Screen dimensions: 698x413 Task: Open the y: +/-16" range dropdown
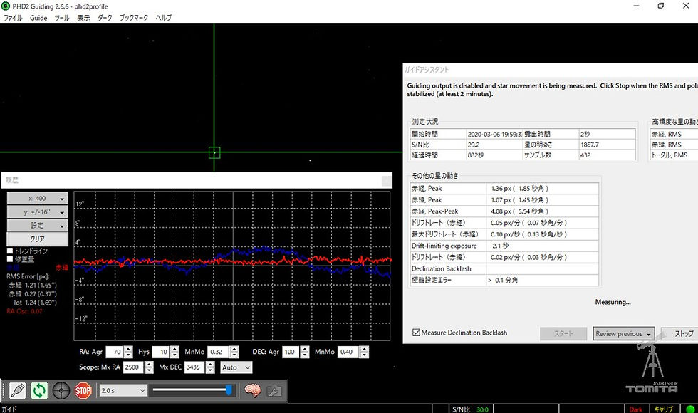tap(37, 212)
